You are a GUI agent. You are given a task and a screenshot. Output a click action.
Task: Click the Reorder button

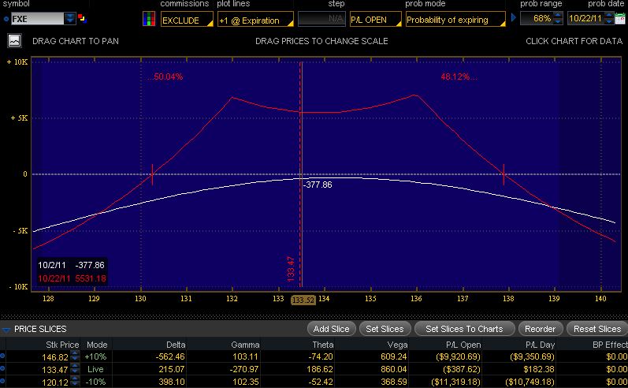coord(541,329)
